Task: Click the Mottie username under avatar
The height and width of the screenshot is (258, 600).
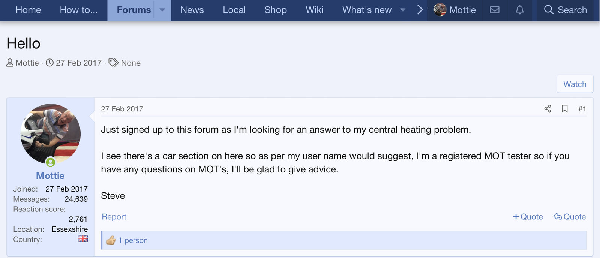Action: click(x=50, y=176)
